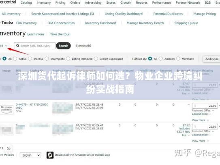The width and height of the screenshot is (220, 165).
Task: Open Inventory Dashboard link
Action: 100,23
